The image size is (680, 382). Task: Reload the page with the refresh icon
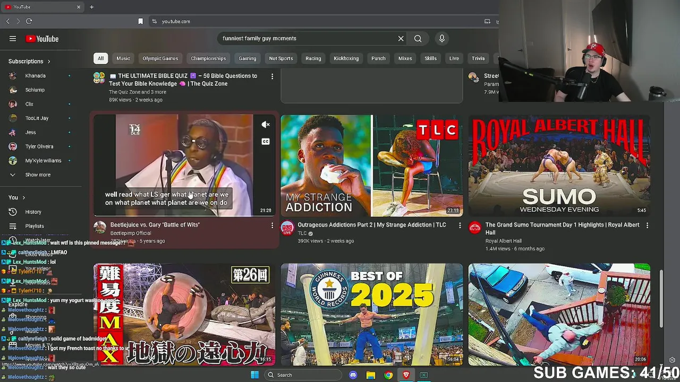pyautogui.click(x=29, y=21)
